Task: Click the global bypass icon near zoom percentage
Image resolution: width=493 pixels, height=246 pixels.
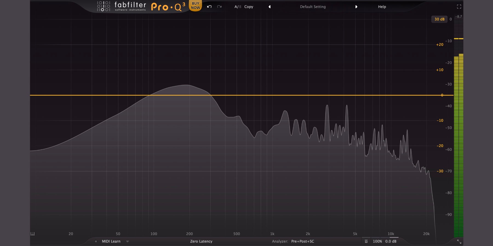Action: click(366, 241)
